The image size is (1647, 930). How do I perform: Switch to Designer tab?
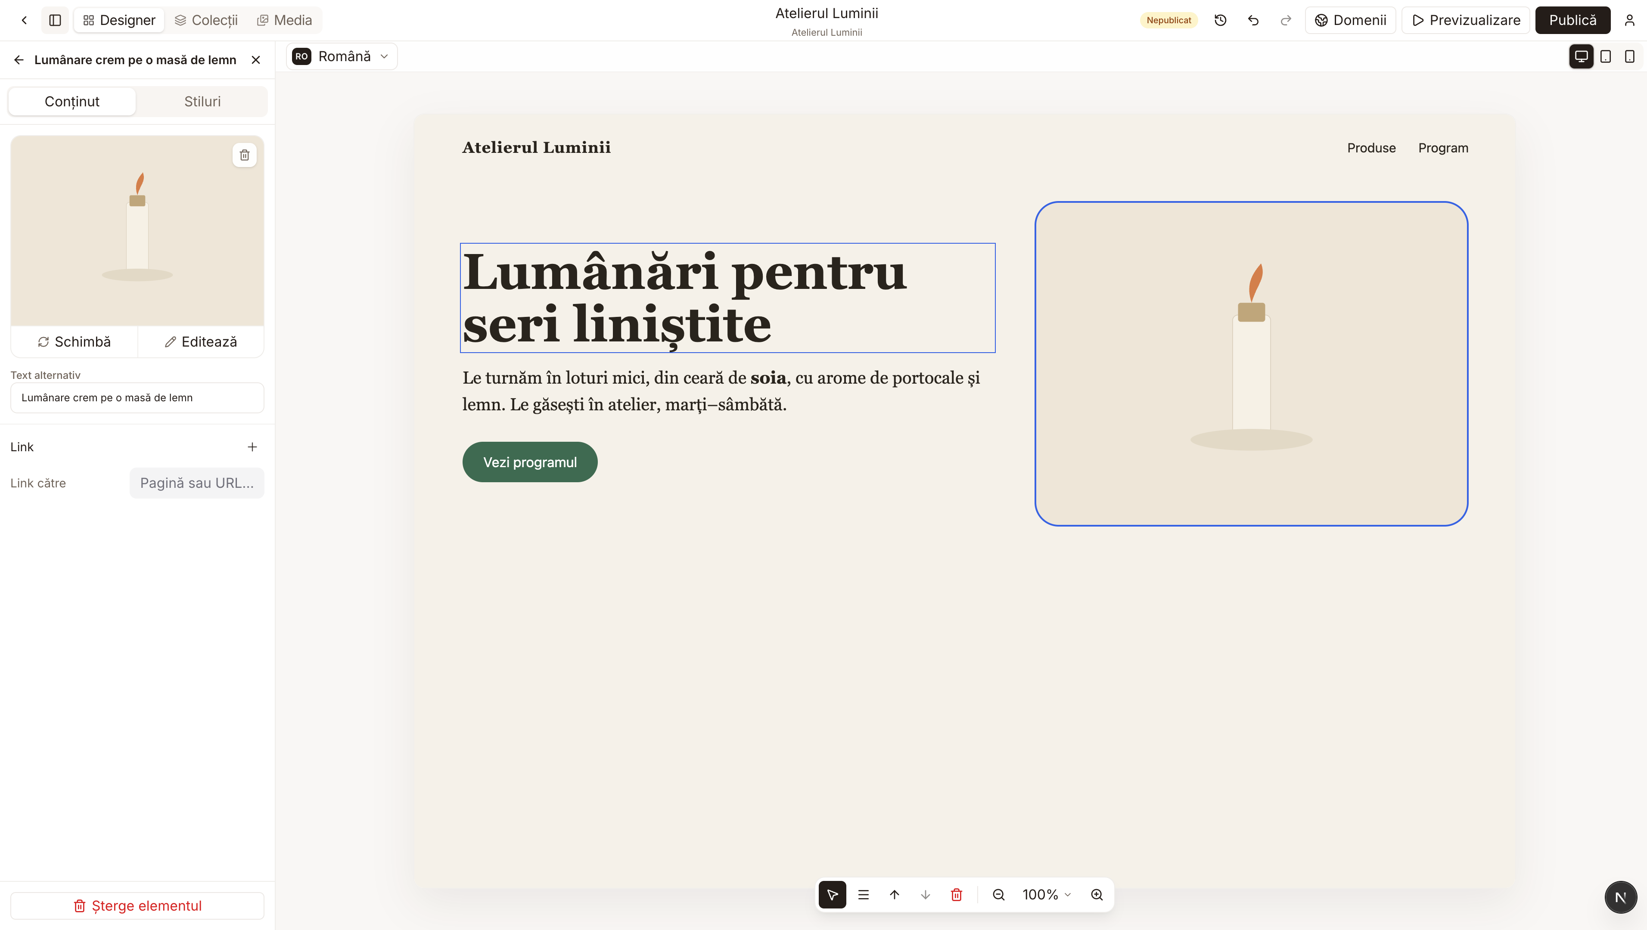(x=120, y=21)
